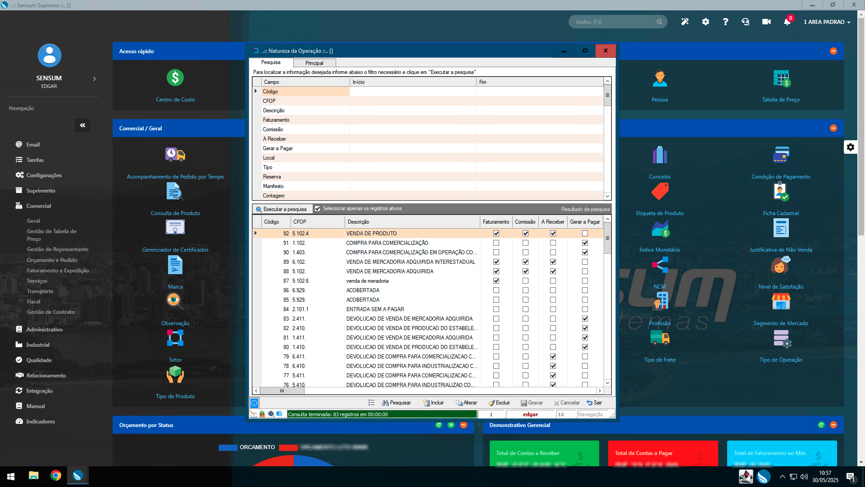Expand the Suprimento sidebar section
Image resolution: width=865 pixels, height=487 pixels.
point(41,191)
